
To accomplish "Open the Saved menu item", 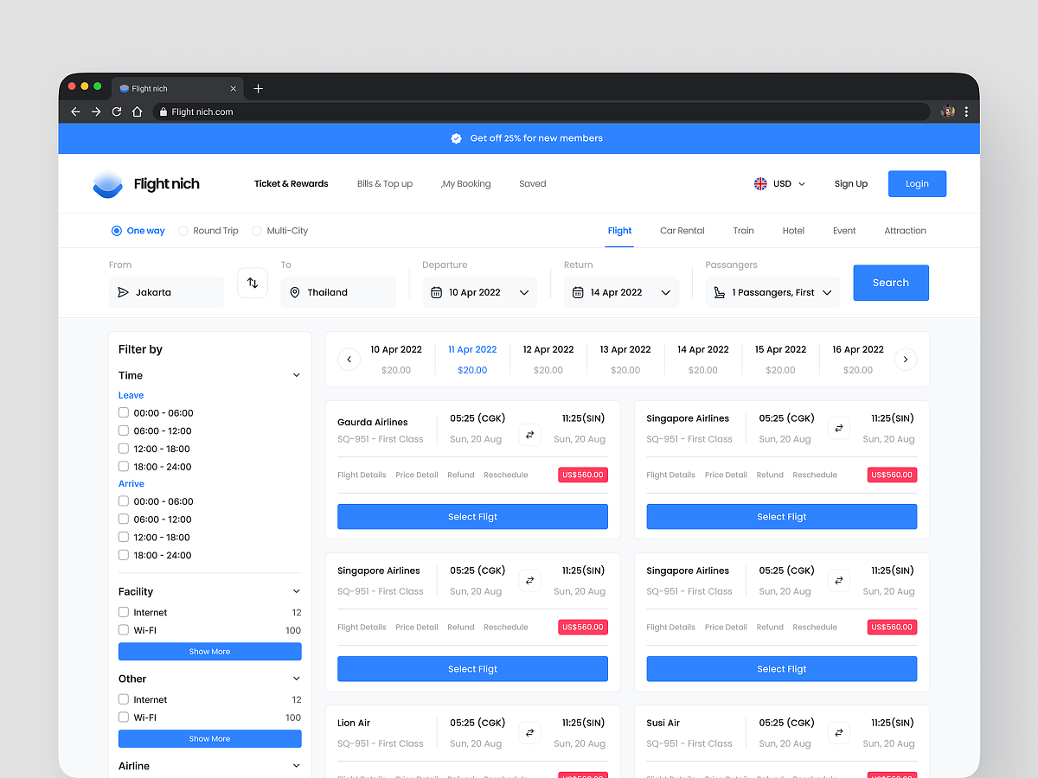I will [533, 183].
